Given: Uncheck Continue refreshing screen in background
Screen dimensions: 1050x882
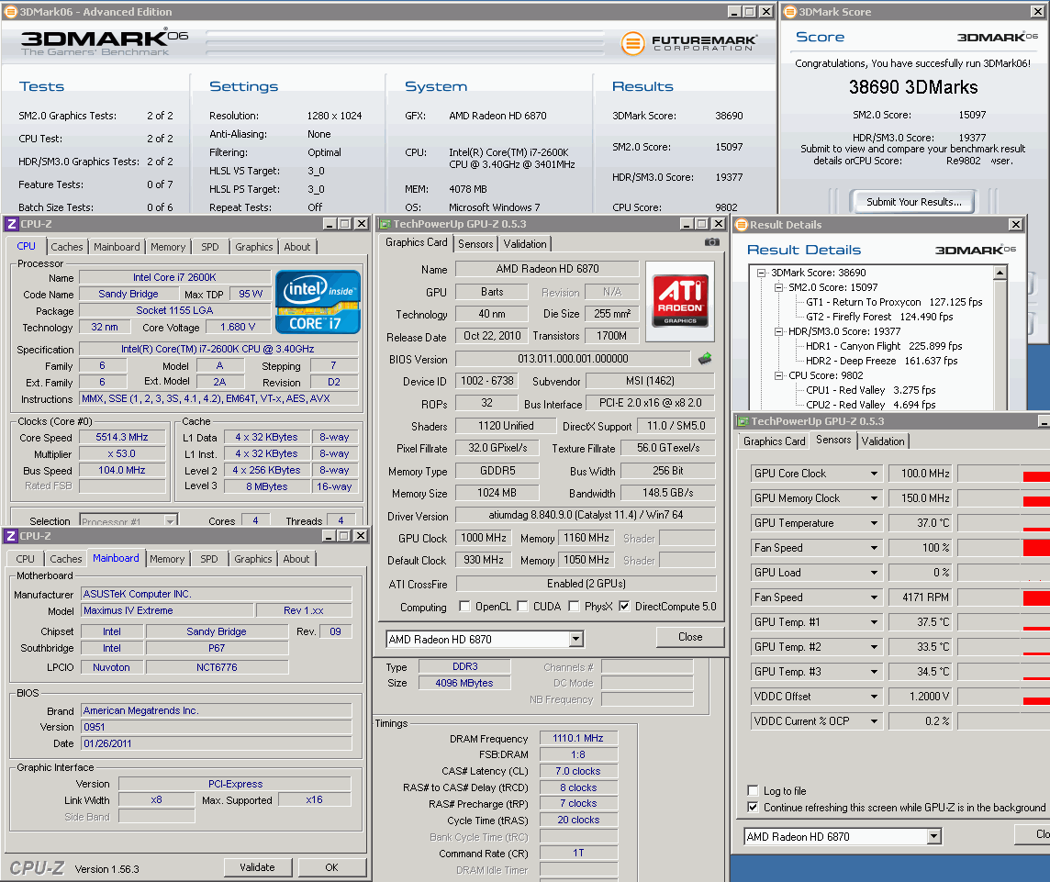Looking at the screenshot, I should 753,807.
